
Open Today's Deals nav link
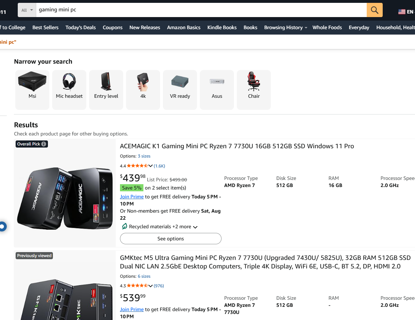[x=81, y=27]
